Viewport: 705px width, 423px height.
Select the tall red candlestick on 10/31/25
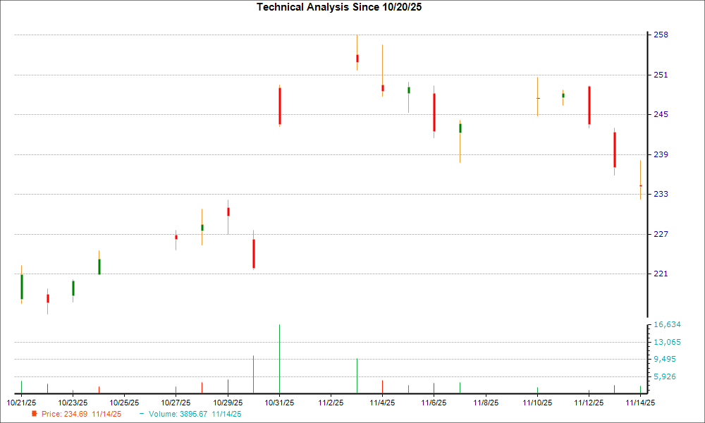[279, 106]
